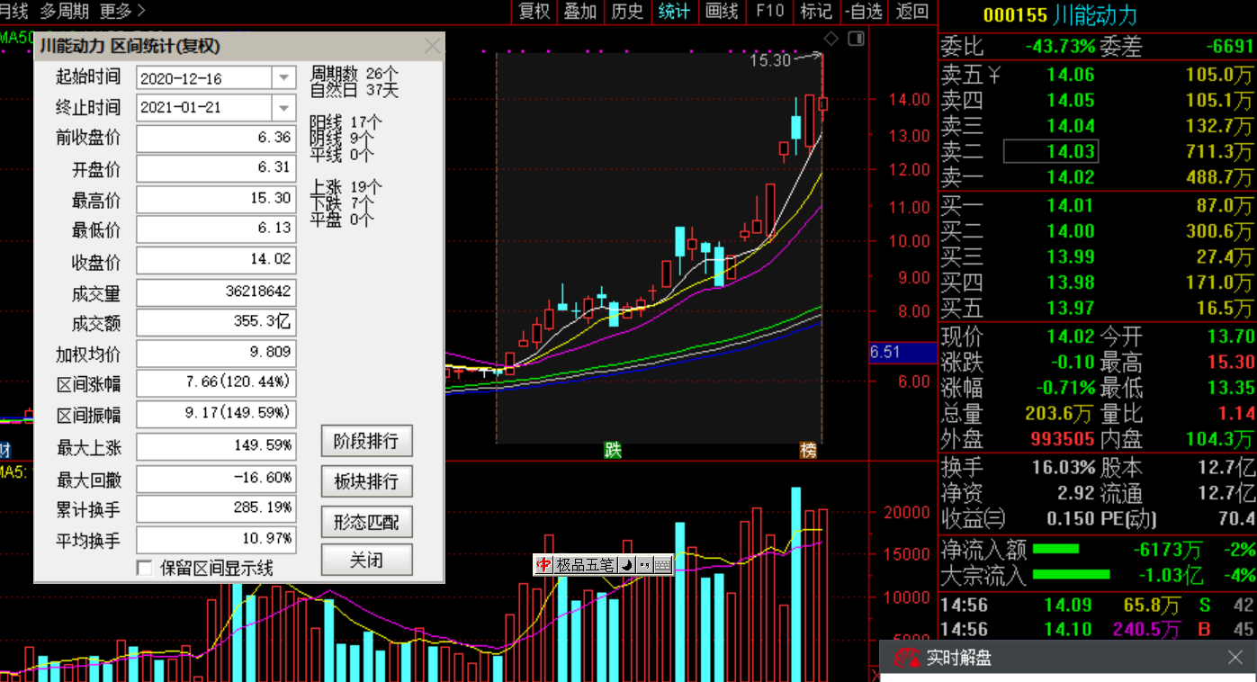The image size is (1257, 682).
Task: Select the 画线 drawing tab
Action: tap(722, 11)
